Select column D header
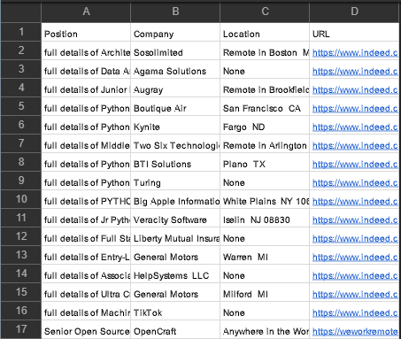401x339 pixels. point(354,12)
